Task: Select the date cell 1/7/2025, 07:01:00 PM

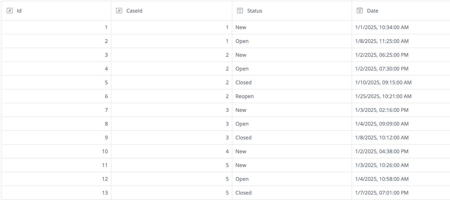Action: tap(382, 193)
